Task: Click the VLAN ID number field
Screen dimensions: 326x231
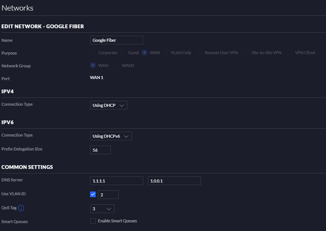Action: 108,195
